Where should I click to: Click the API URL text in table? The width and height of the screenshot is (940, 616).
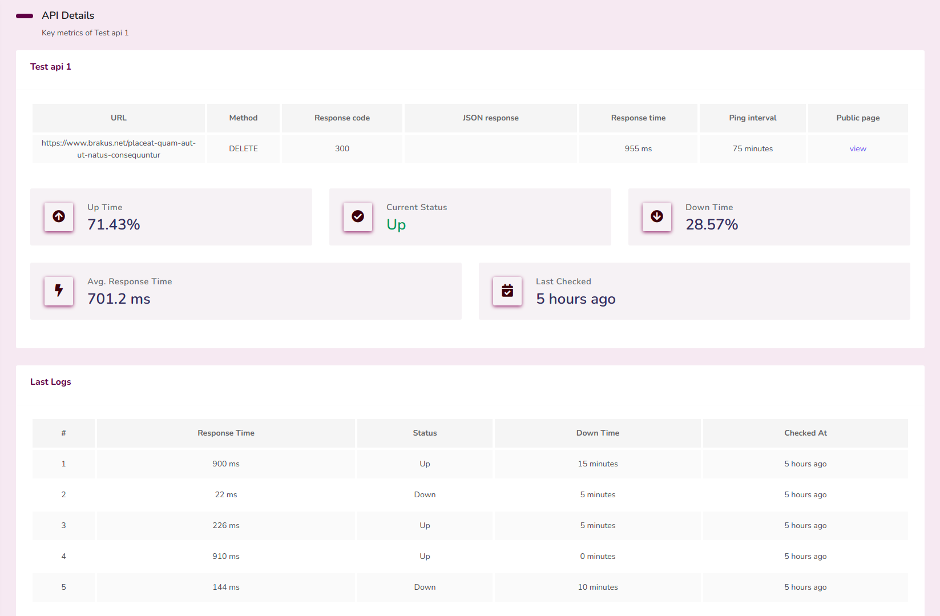(119, 149)
